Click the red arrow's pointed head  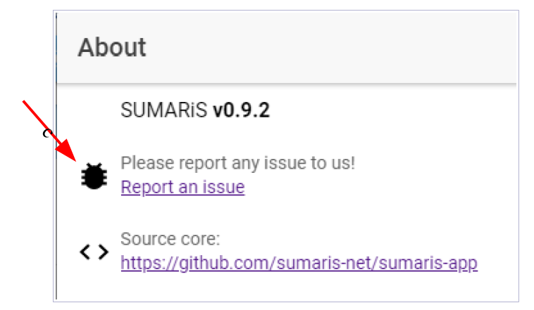click(68, 151)
